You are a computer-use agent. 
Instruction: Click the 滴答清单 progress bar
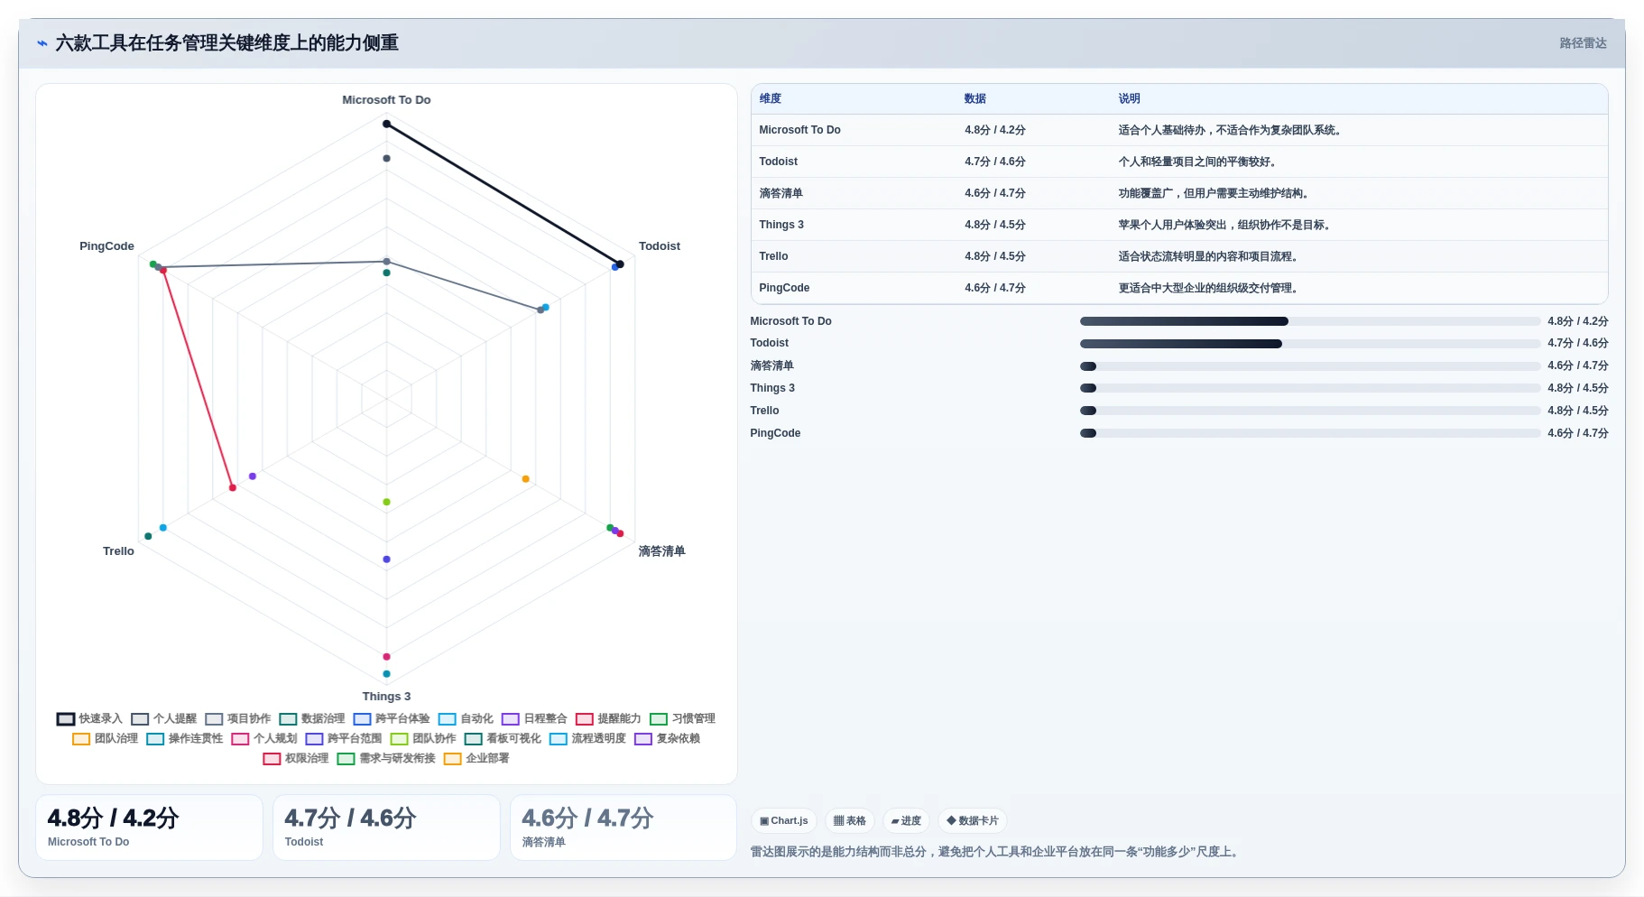click(x=1310, y=366)
